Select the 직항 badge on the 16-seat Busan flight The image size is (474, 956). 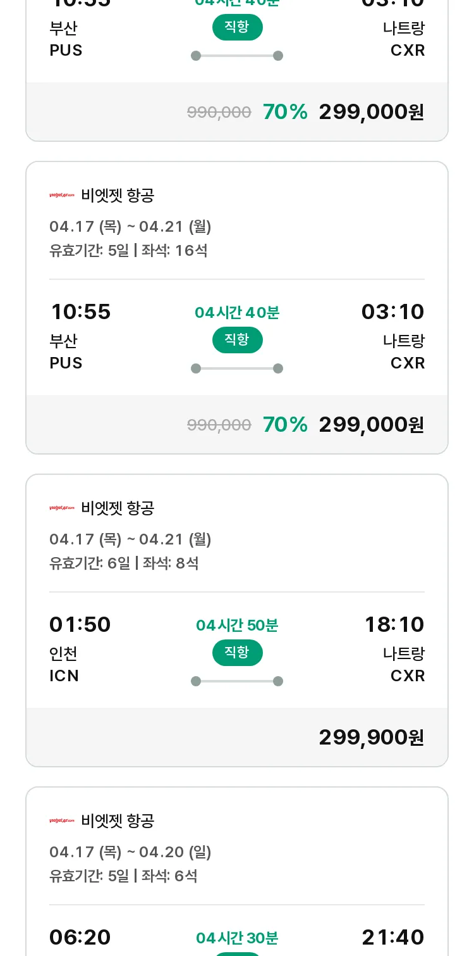click(x=237, y=340)
